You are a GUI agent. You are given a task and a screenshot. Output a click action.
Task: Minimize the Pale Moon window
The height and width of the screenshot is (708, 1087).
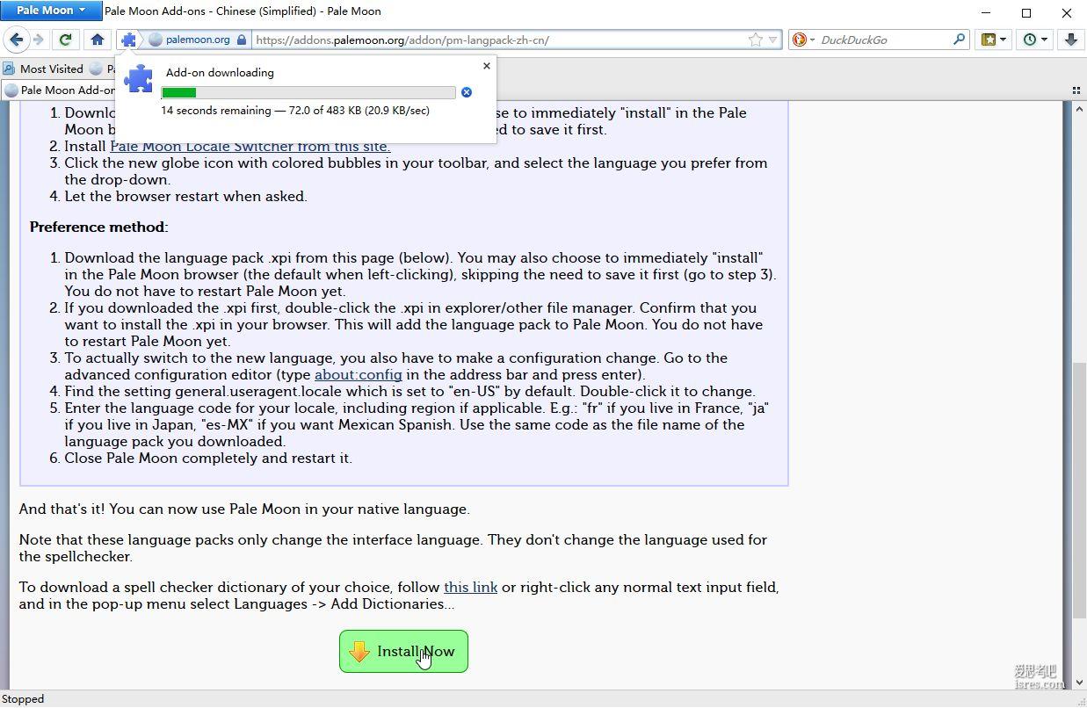click(986, 13)
